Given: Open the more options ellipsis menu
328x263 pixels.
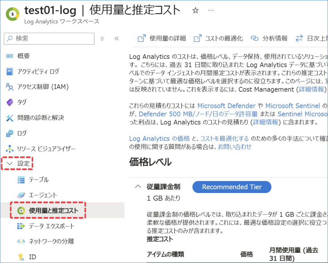Looking at the screenshot, I should click(211, 11).
